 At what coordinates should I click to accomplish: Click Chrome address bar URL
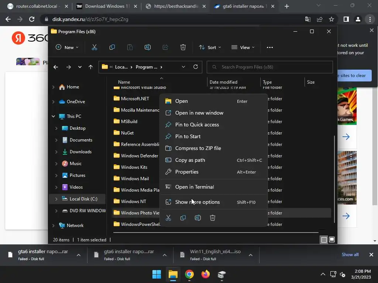(x=90, y=19)
